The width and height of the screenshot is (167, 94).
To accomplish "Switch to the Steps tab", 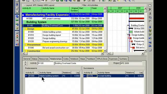I will tap(82, 59).
